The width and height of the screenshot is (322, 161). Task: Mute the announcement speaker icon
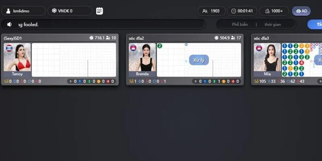pyautogui.click(x=9, y=25)
